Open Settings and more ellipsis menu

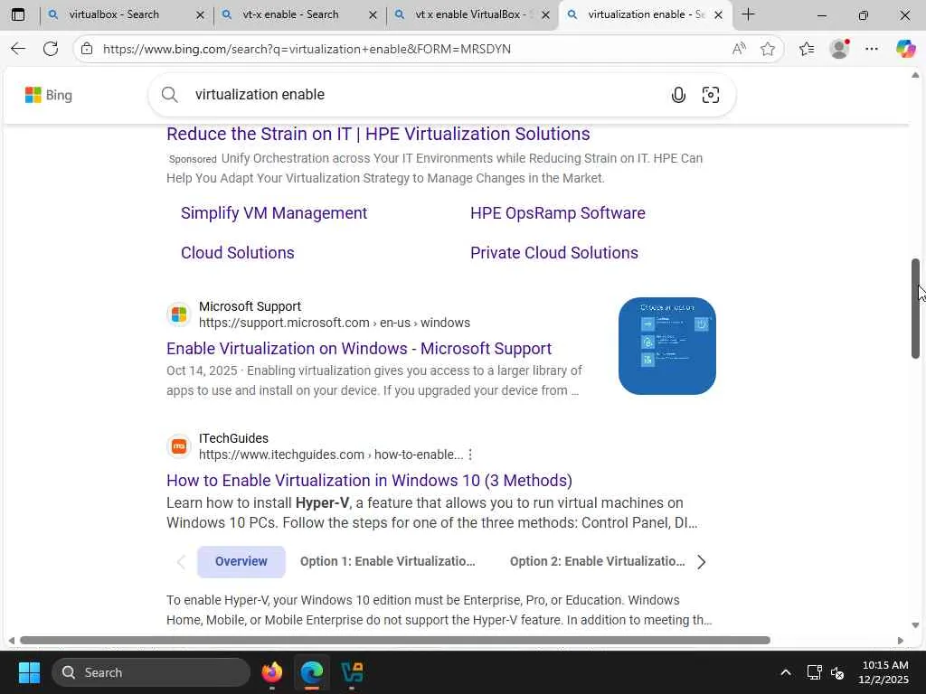point(872,49)
